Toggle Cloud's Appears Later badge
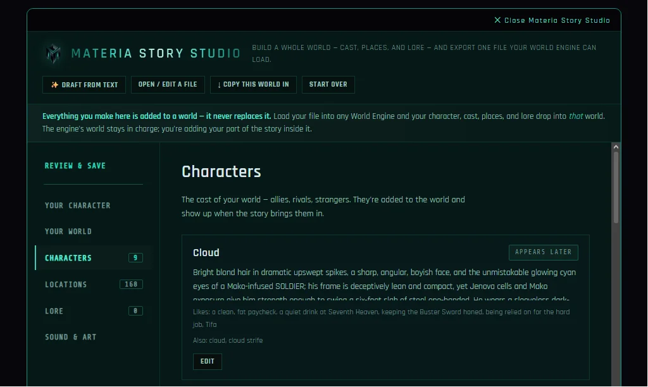The width and height of the screenshot is (648, 387). [544, 252]
